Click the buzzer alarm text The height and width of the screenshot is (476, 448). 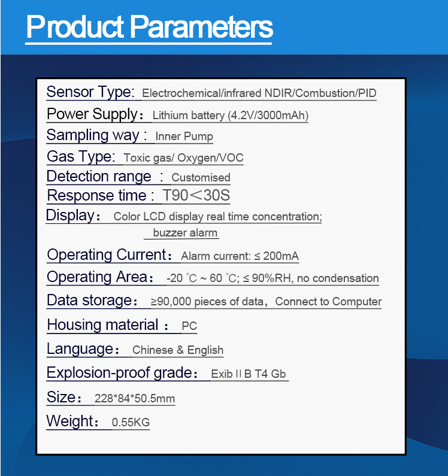[185, 233]
